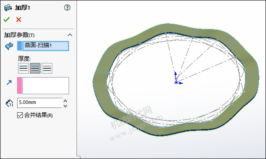Click the empty direction selection box
Screen dimensions: 266x159
click(46, 85)
